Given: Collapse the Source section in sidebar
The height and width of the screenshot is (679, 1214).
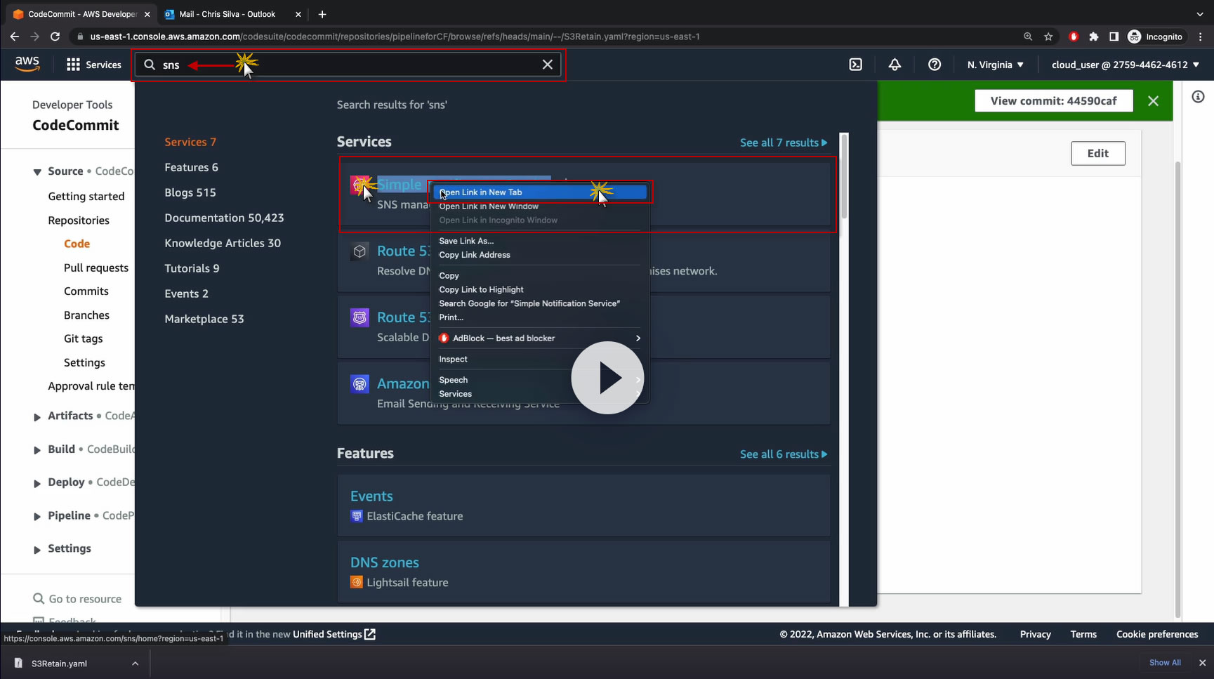Looking at the screenshot, I should pos(37,172).
